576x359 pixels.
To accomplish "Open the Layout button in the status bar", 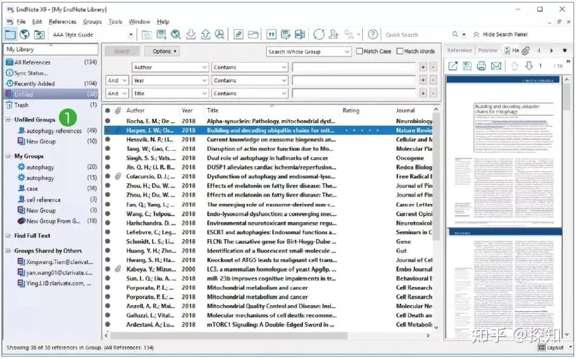I will [x=555, y=347].
